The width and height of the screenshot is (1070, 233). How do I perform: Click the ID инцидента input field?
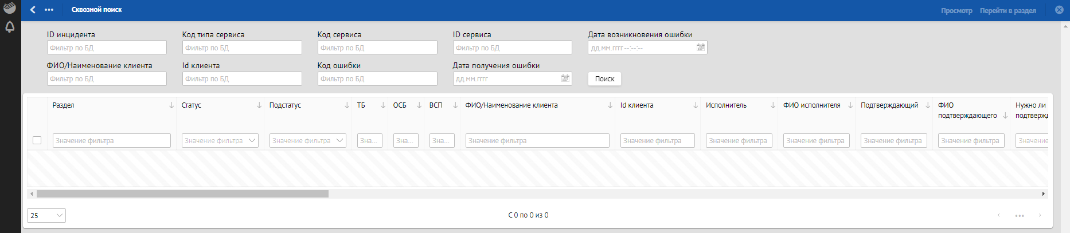[107, 48]
